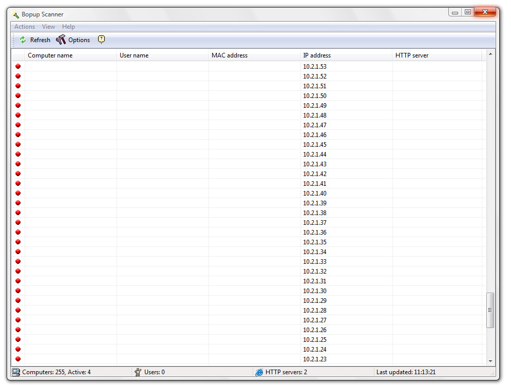The height and width of the screenshot is (385, 511).
Task: Click the users figure icon in status bar
Action: pos(138,372)
